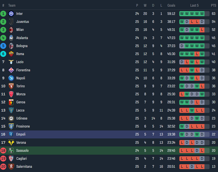Open the Bologna team link
218x172 pixels.
(x=22, y=46)
